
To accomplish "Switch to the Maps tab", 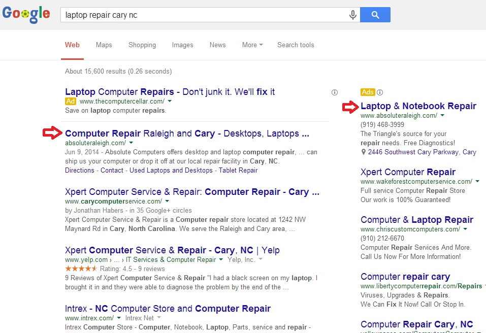I will click(104, 45).
